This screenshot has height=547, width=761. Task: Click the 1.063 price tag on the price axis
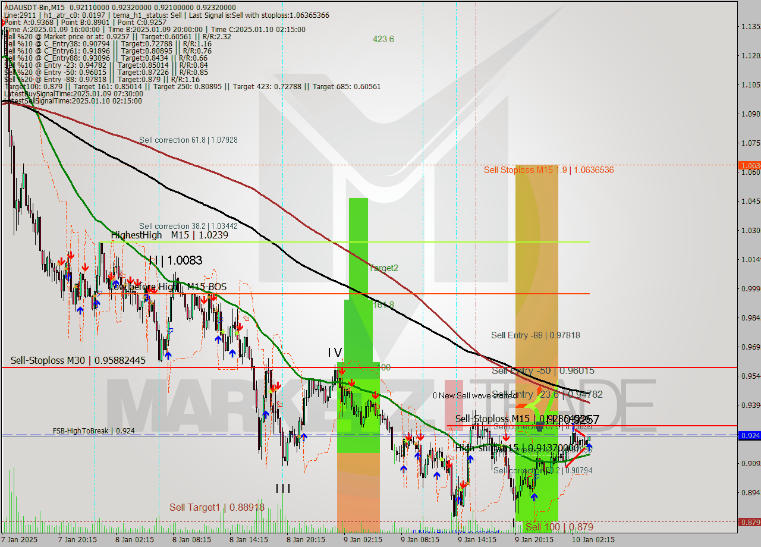click(x=749, y=165)
